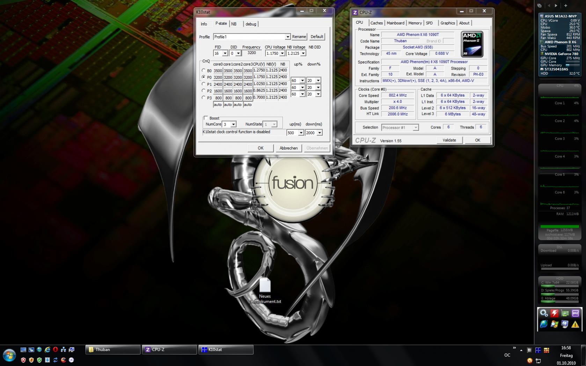Click the network connection tray icon
This screenshot has height=366, width=586.
coord(538,360)
